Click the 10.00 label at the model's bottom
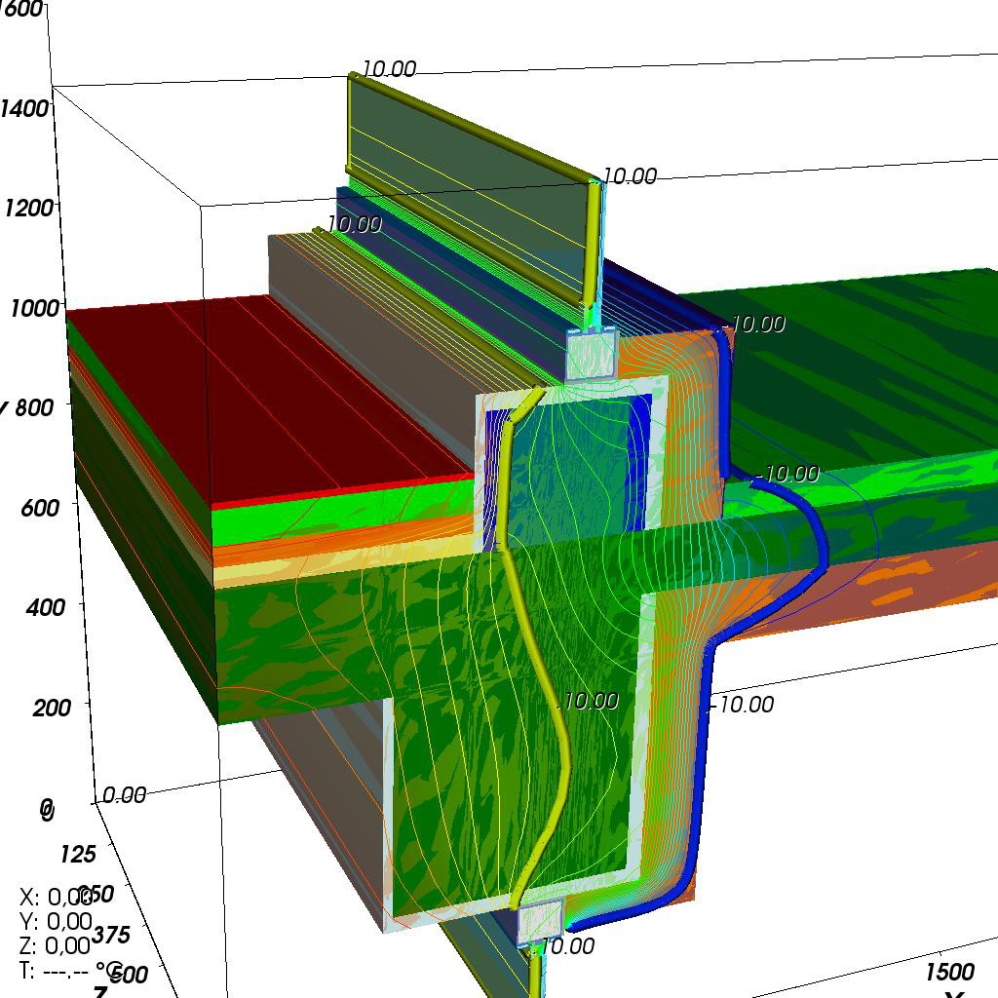 point(565,945)
